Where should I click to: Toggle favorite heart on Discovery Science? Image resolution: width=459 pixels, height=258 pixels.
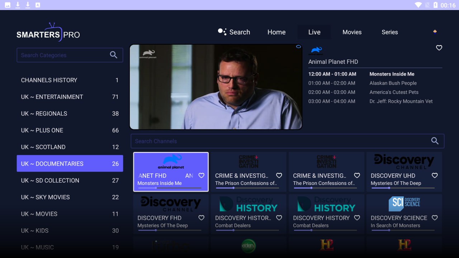tap(435, 218)
